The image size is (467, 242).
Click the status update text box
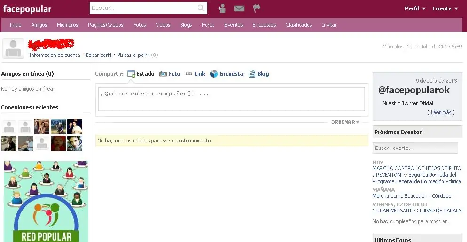point(232,99)
